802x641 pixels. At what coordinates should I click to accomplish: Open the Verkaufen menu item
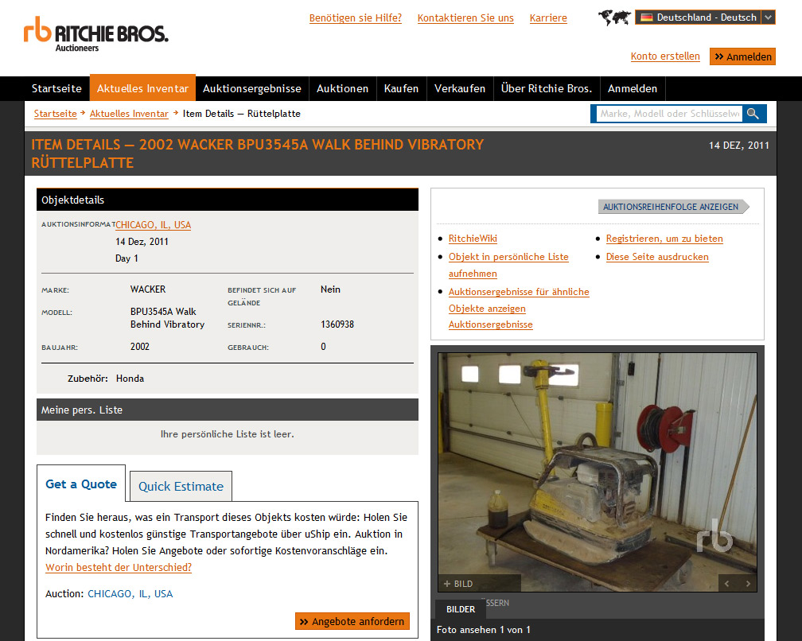coord(460,88)
